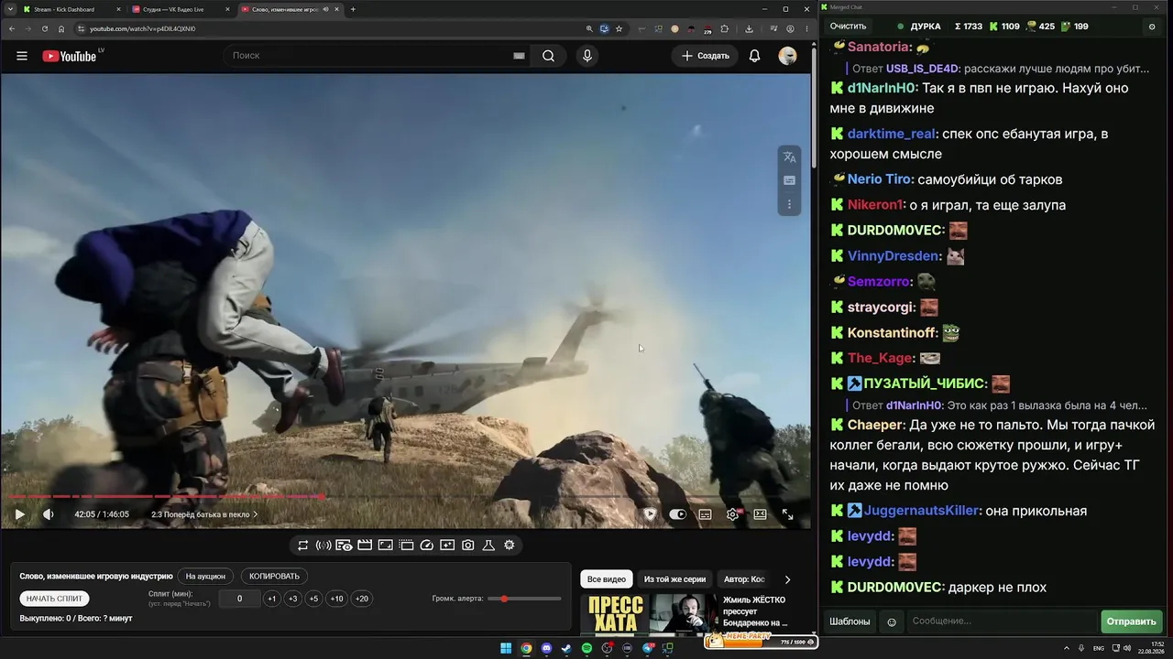The width and height of the screenshot is (1173, 659).
Task: Toggle video subtitles button
Action: click(x=705, y=514)
